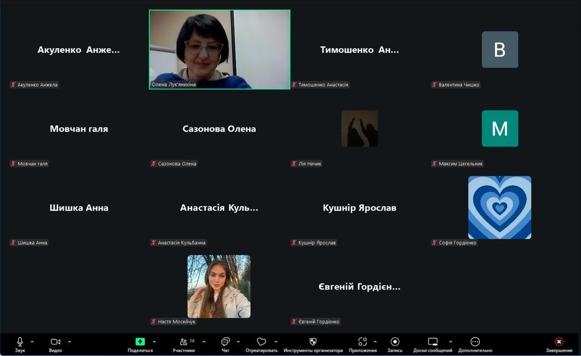Image resolution: width=581 pixels, height=356 pixels.
Task: Mute microphone via Звук icon
Action: tap(20, 342)
